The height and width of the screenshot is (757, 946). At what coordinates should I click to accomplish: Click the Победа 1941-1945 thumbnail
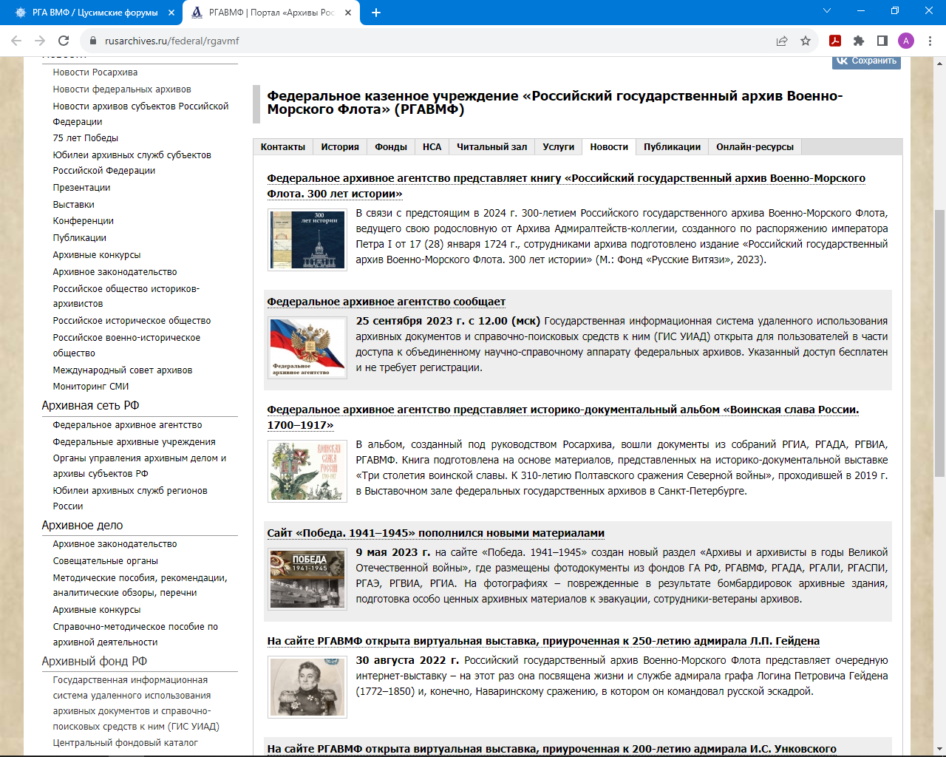tap(307, 579)
